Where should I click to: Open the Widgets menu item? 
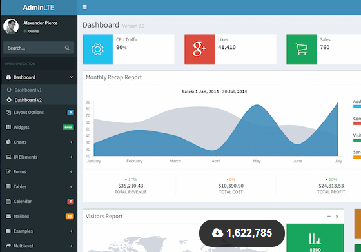coord(39,127)
